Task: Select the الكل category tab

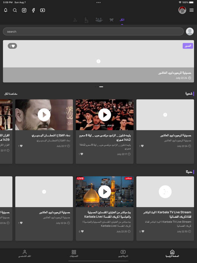Action: (122, 20)
